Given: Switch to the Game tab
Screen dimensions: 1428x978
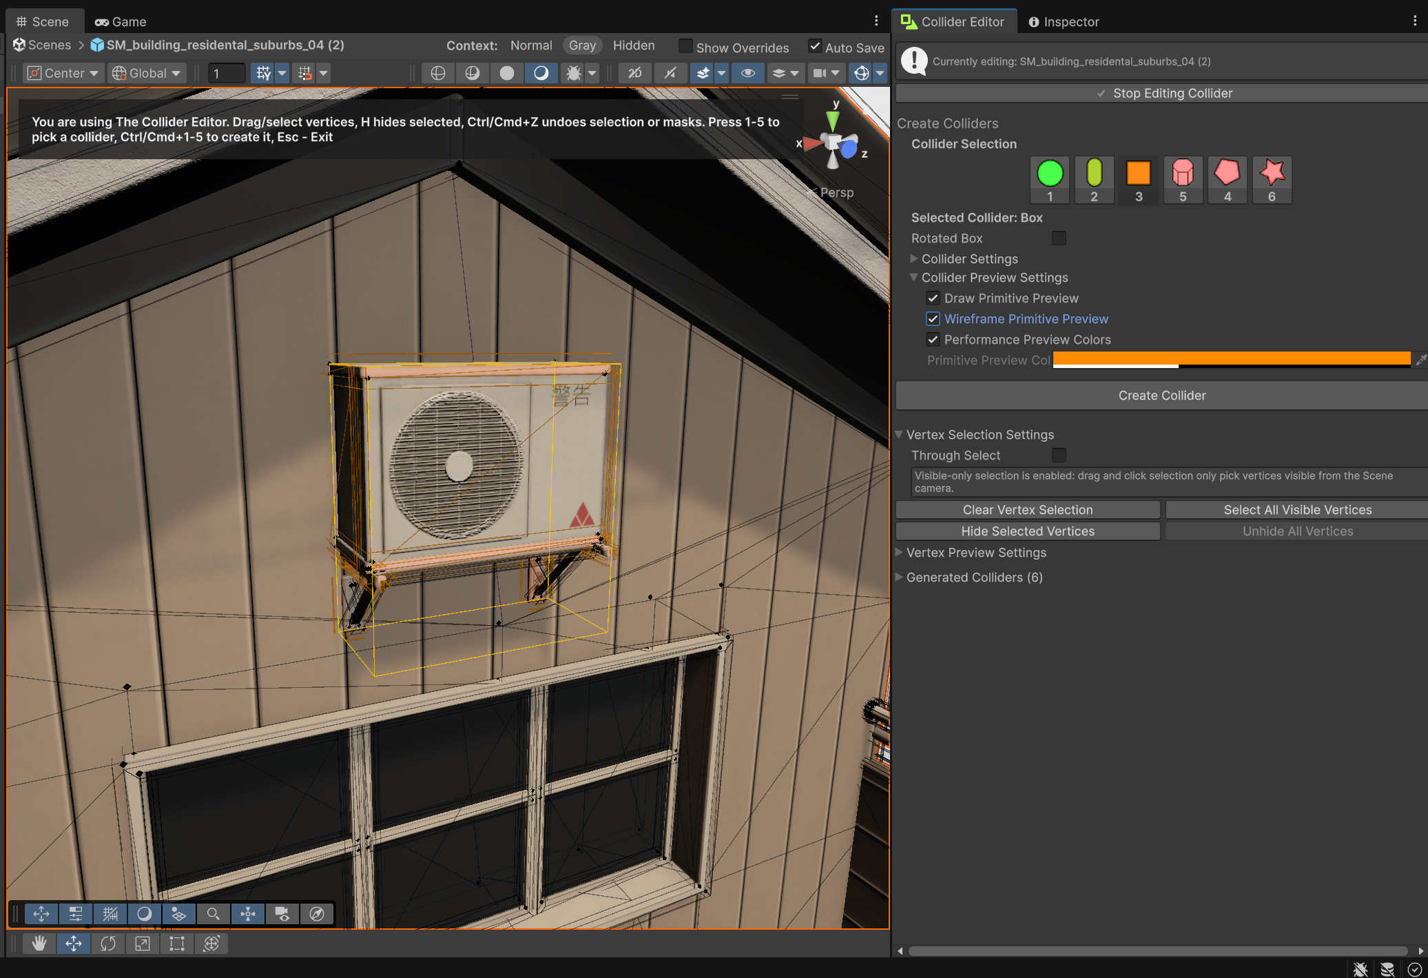Looking at the screenshot, I should (121, 21).
